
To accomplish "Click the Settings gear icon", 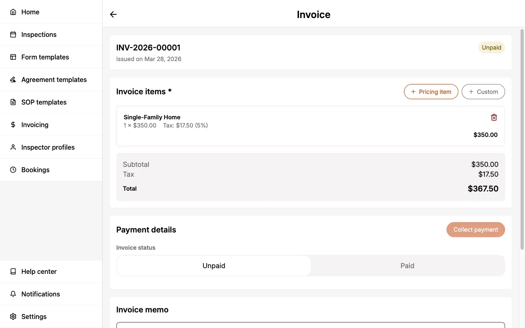I will click(x=13, y=317).
